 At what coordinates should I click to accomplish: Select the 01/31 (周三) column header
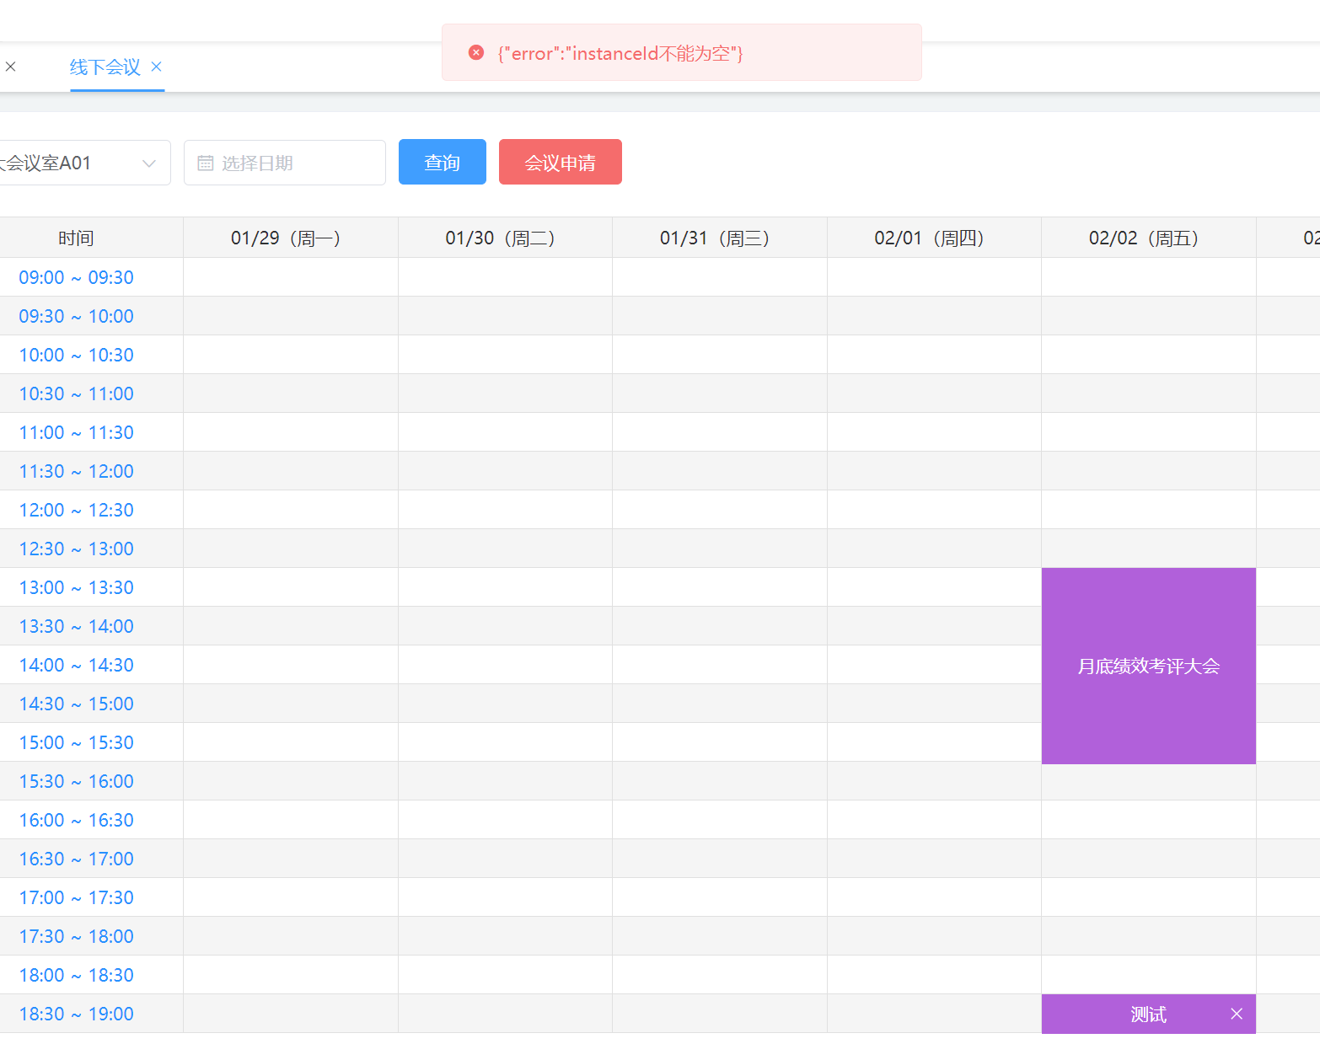coord(720,238)
